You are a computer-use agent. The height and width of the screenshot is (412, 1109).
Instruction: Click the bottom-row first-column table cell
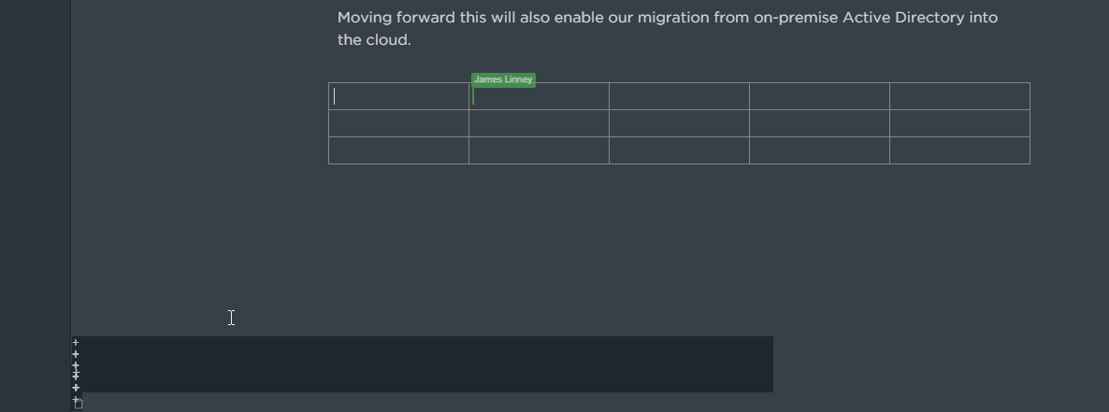tap(399, 150)
